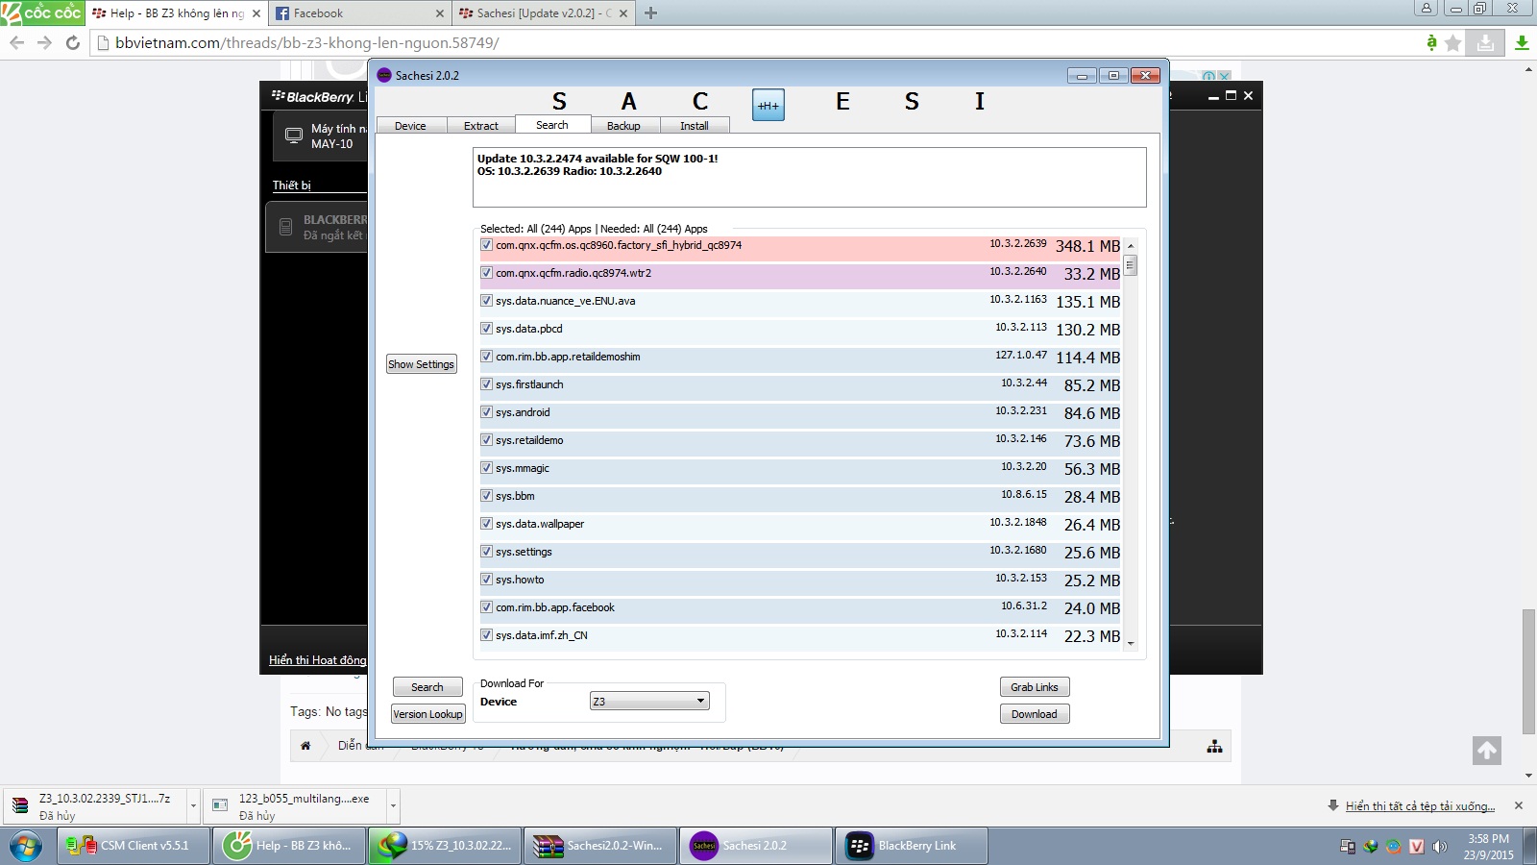Click the scroll-to-top arrow button on page
Image resolution: width=1537 pixels, height=865 pixels.
tap(1486, 751)
